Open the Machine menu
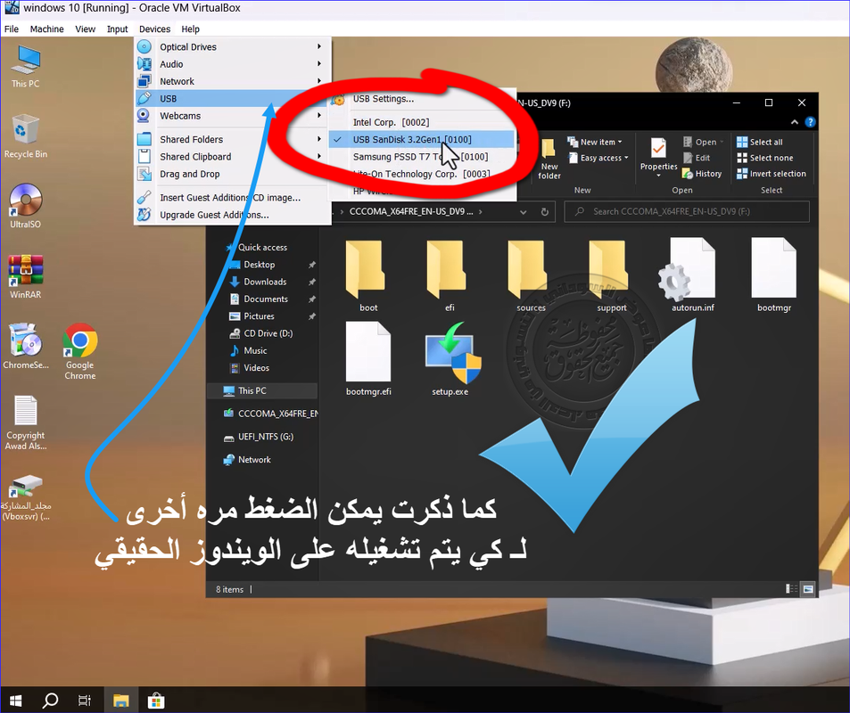This screenshot has width=850, height=713. click(x=46, y=29)
